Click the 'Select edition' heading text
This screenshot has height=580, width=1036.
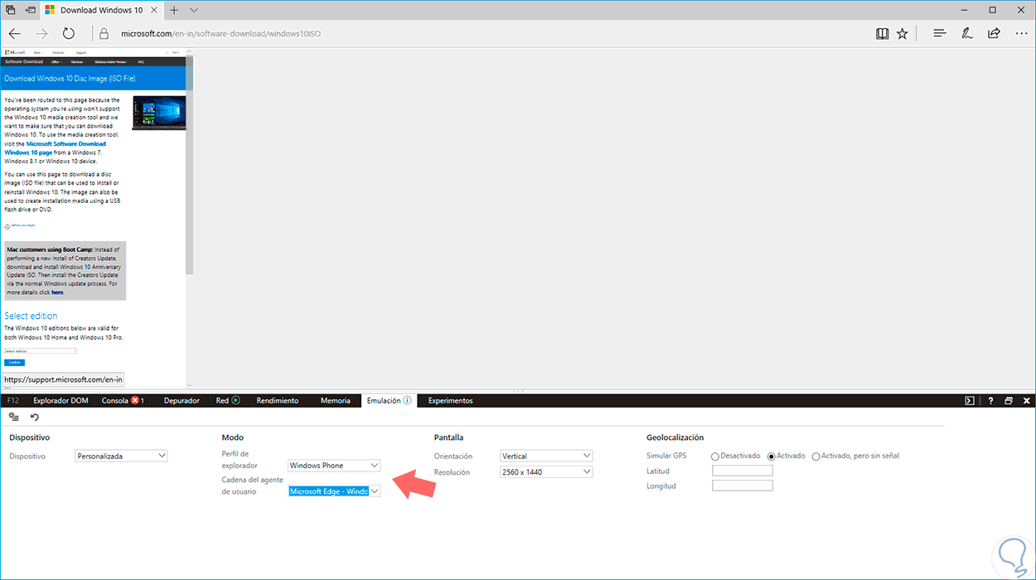click(x=31, y=316)
